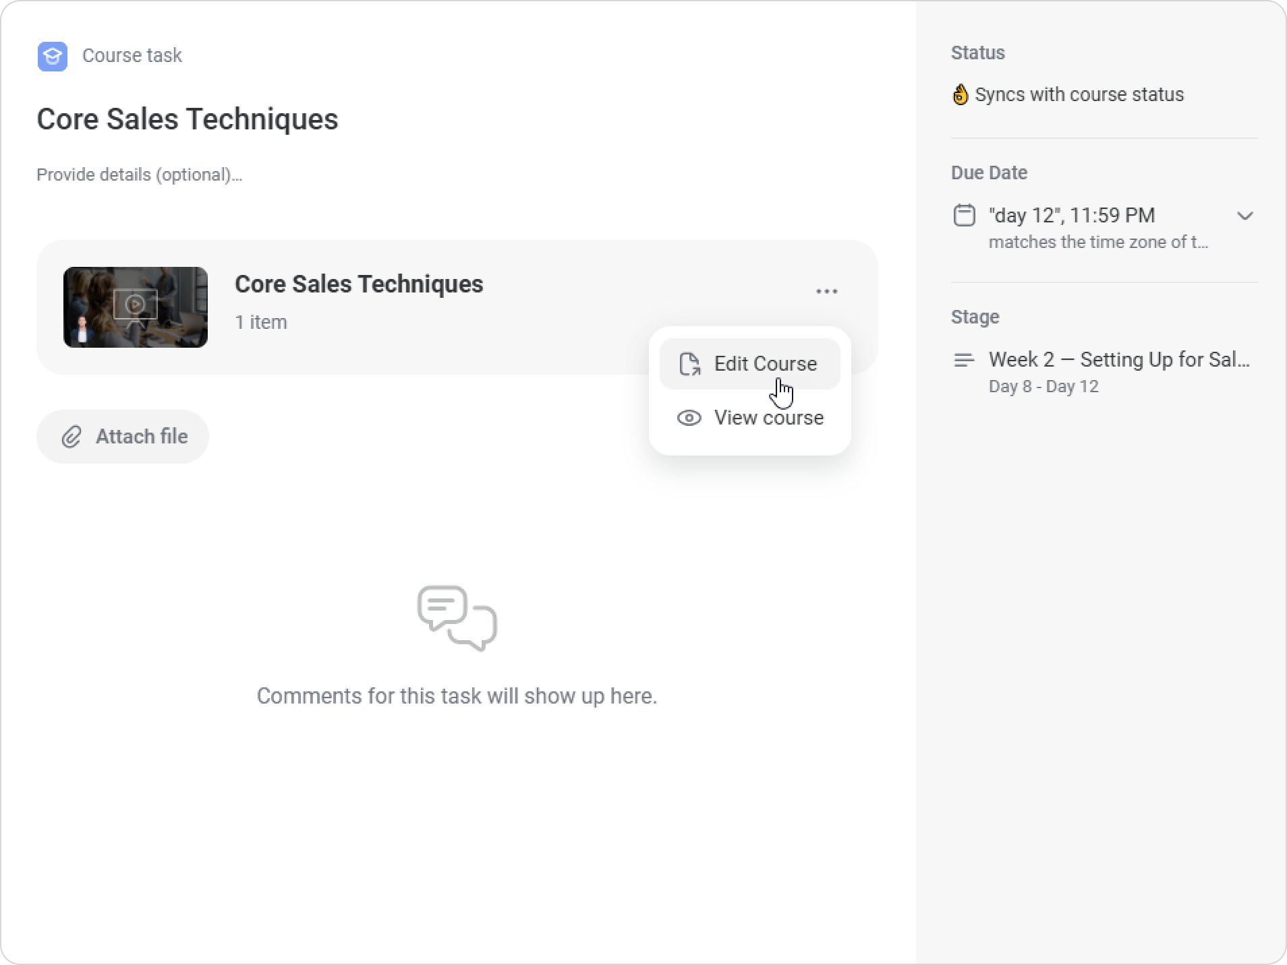Click the Syncs with course status text

[1079, 94]
